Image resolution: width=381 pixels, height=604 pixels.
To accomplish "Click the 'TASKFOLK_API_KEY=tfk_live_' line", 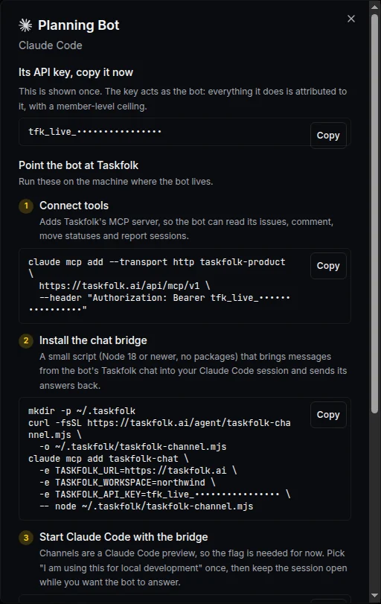I will tap(164, 495).
